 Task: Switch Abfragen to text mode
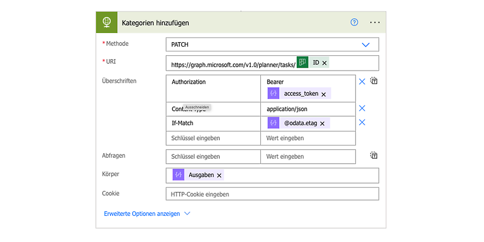(374, 155)
